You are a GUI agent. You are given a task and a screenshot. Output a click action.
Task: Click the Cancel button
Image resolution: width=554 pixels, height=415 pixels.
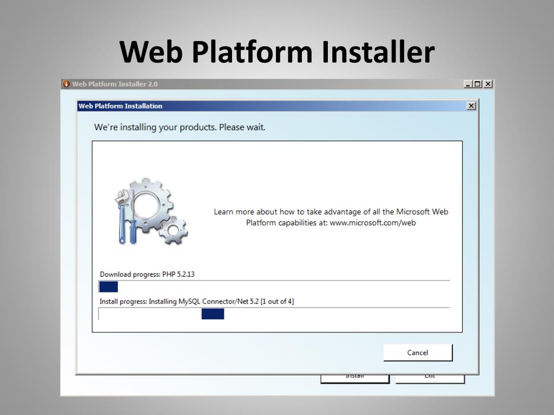418,352
